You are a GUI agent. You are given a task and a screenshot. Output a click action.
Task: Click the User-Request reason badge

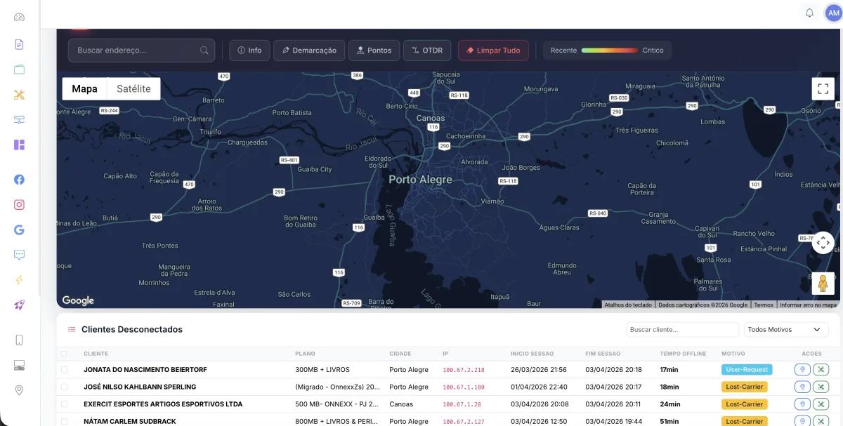click(746, 369)
